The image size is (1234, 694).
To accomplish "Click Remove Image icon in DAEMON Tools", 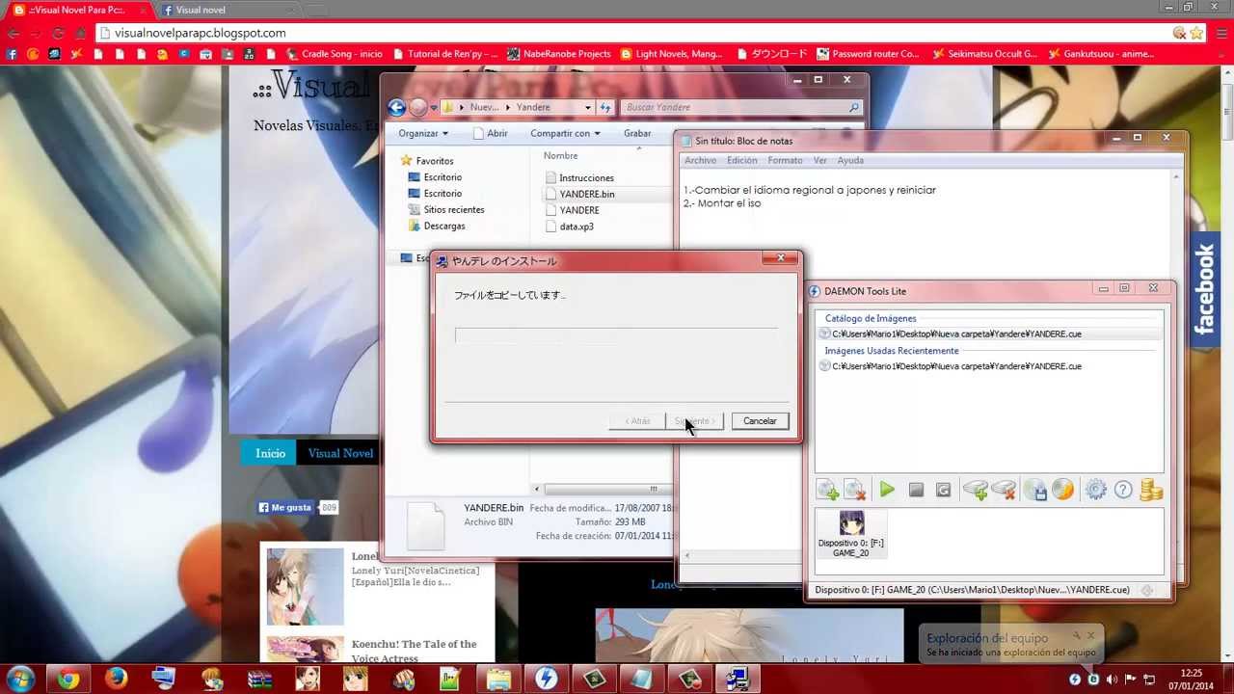I will click(x=855, y=491).
